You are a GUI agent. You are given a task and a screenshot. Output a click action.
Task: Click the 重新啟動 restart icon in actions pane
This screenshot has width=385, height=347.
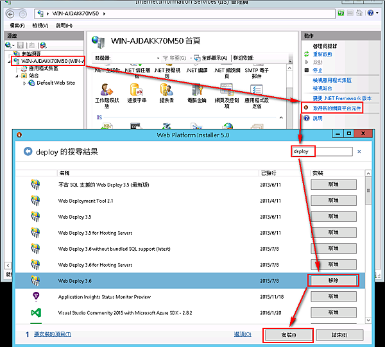click(x=307, y=54)
